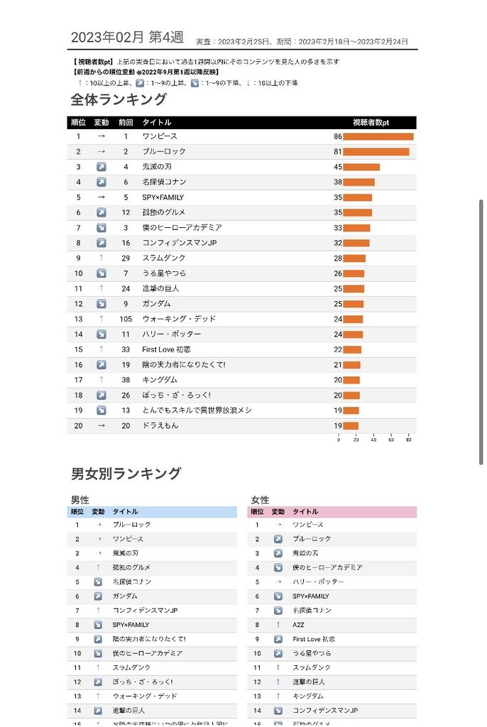
Task: Click the 女性 ranking pink header row
Action: pos(332,511)
